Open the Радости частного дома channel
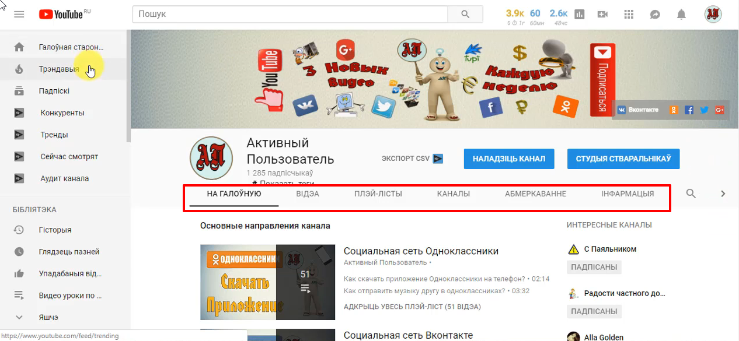This screenshot has height=341, width=739. pos(625,293)
